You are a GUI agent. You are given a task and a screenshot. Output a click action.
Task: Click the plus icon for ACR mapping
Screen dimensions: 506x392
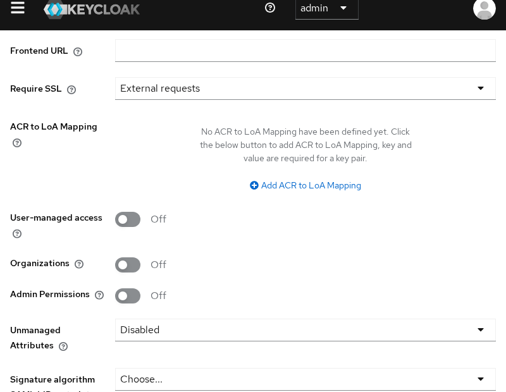(x=254, y=185)
